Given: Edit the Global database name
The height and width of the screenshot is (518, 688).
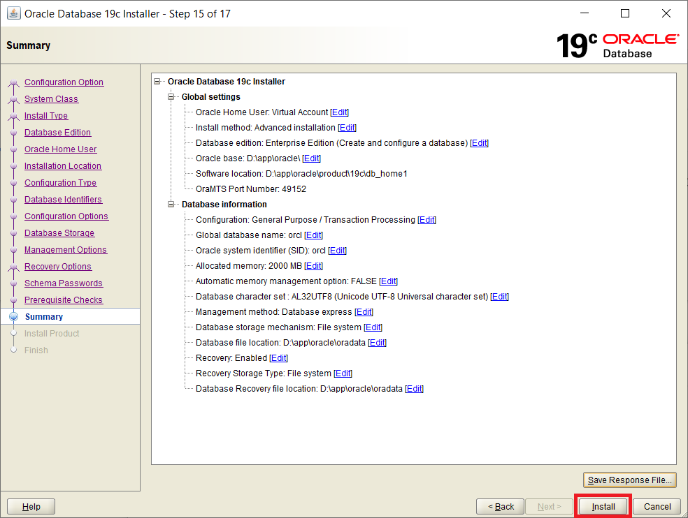Looking at the screenshot, I should pos(313,235).
